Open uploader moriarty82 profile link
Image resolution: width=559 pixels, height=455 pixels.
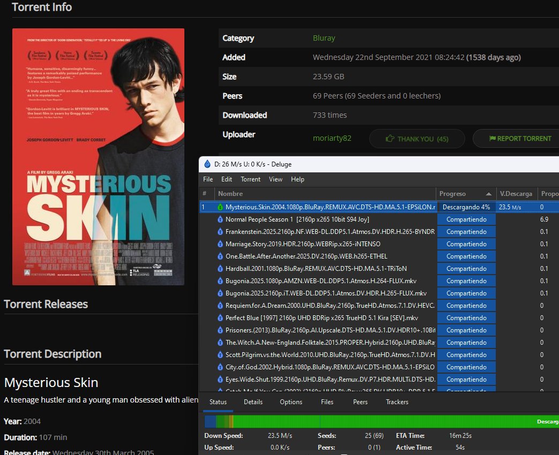coord(332,138)
